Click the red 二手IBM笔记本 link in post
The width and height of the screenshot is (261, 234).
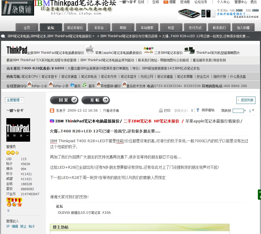(137, 121)
